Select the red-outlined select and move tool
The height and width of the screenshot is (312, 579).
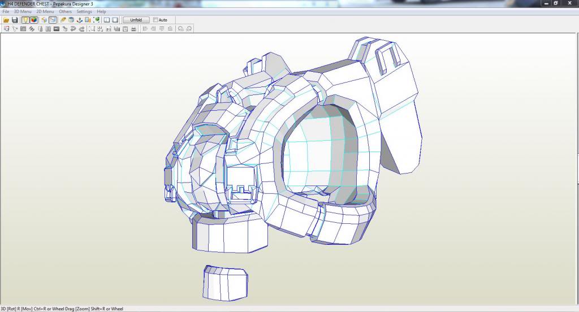pos(6,29)
